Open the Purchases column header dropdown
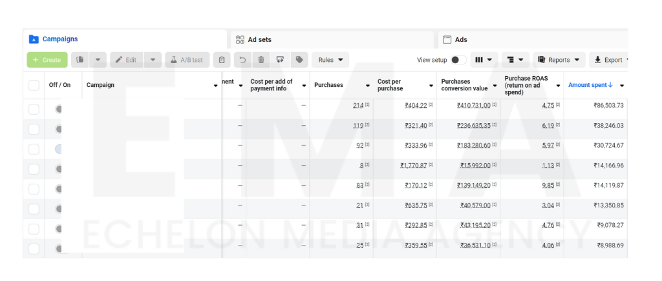This screenshot has height=281, width=662. pos(368,85)
